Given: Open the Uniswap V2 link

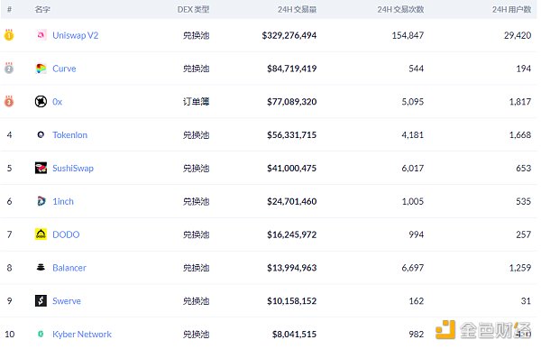Looking at the screenshot, I should tap(75, 35).
